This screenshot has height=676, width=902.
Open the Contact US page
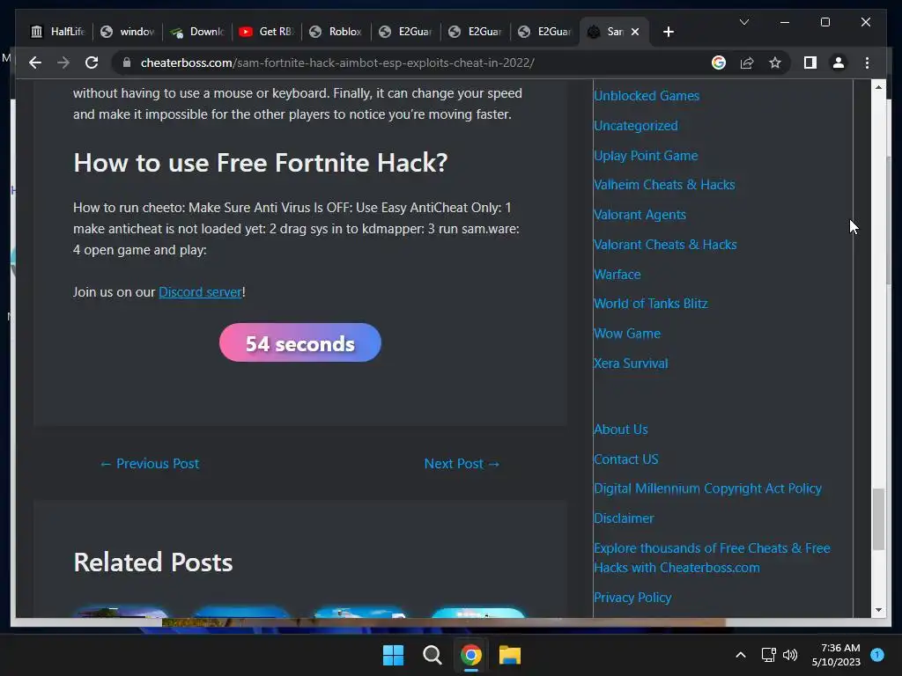tap(626, 459)
